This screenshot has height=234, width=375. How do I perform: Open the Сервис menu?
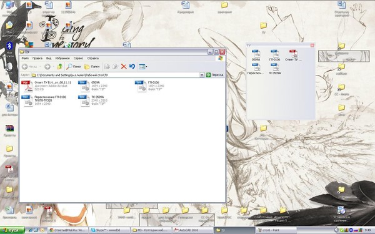tap(79, 58)
